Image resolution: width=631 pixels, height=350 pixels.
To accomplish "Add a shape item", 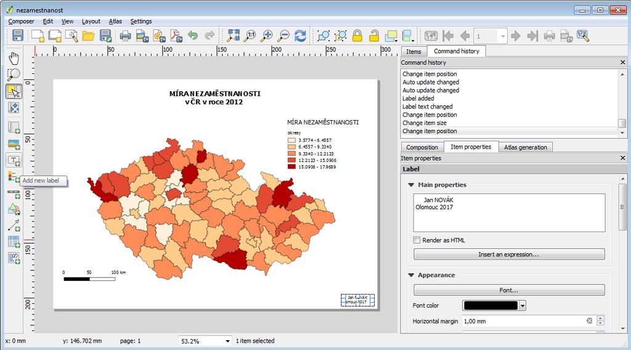I will click(14, 209).
